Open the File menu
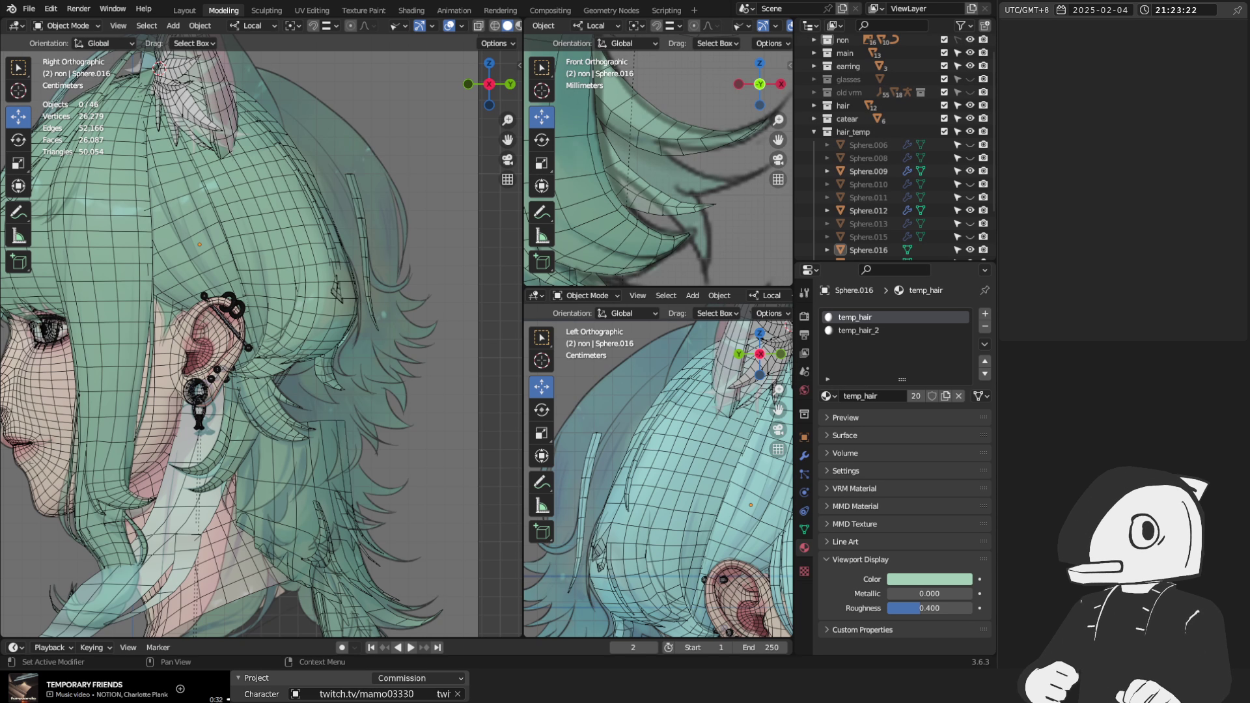 pos(29,9)
